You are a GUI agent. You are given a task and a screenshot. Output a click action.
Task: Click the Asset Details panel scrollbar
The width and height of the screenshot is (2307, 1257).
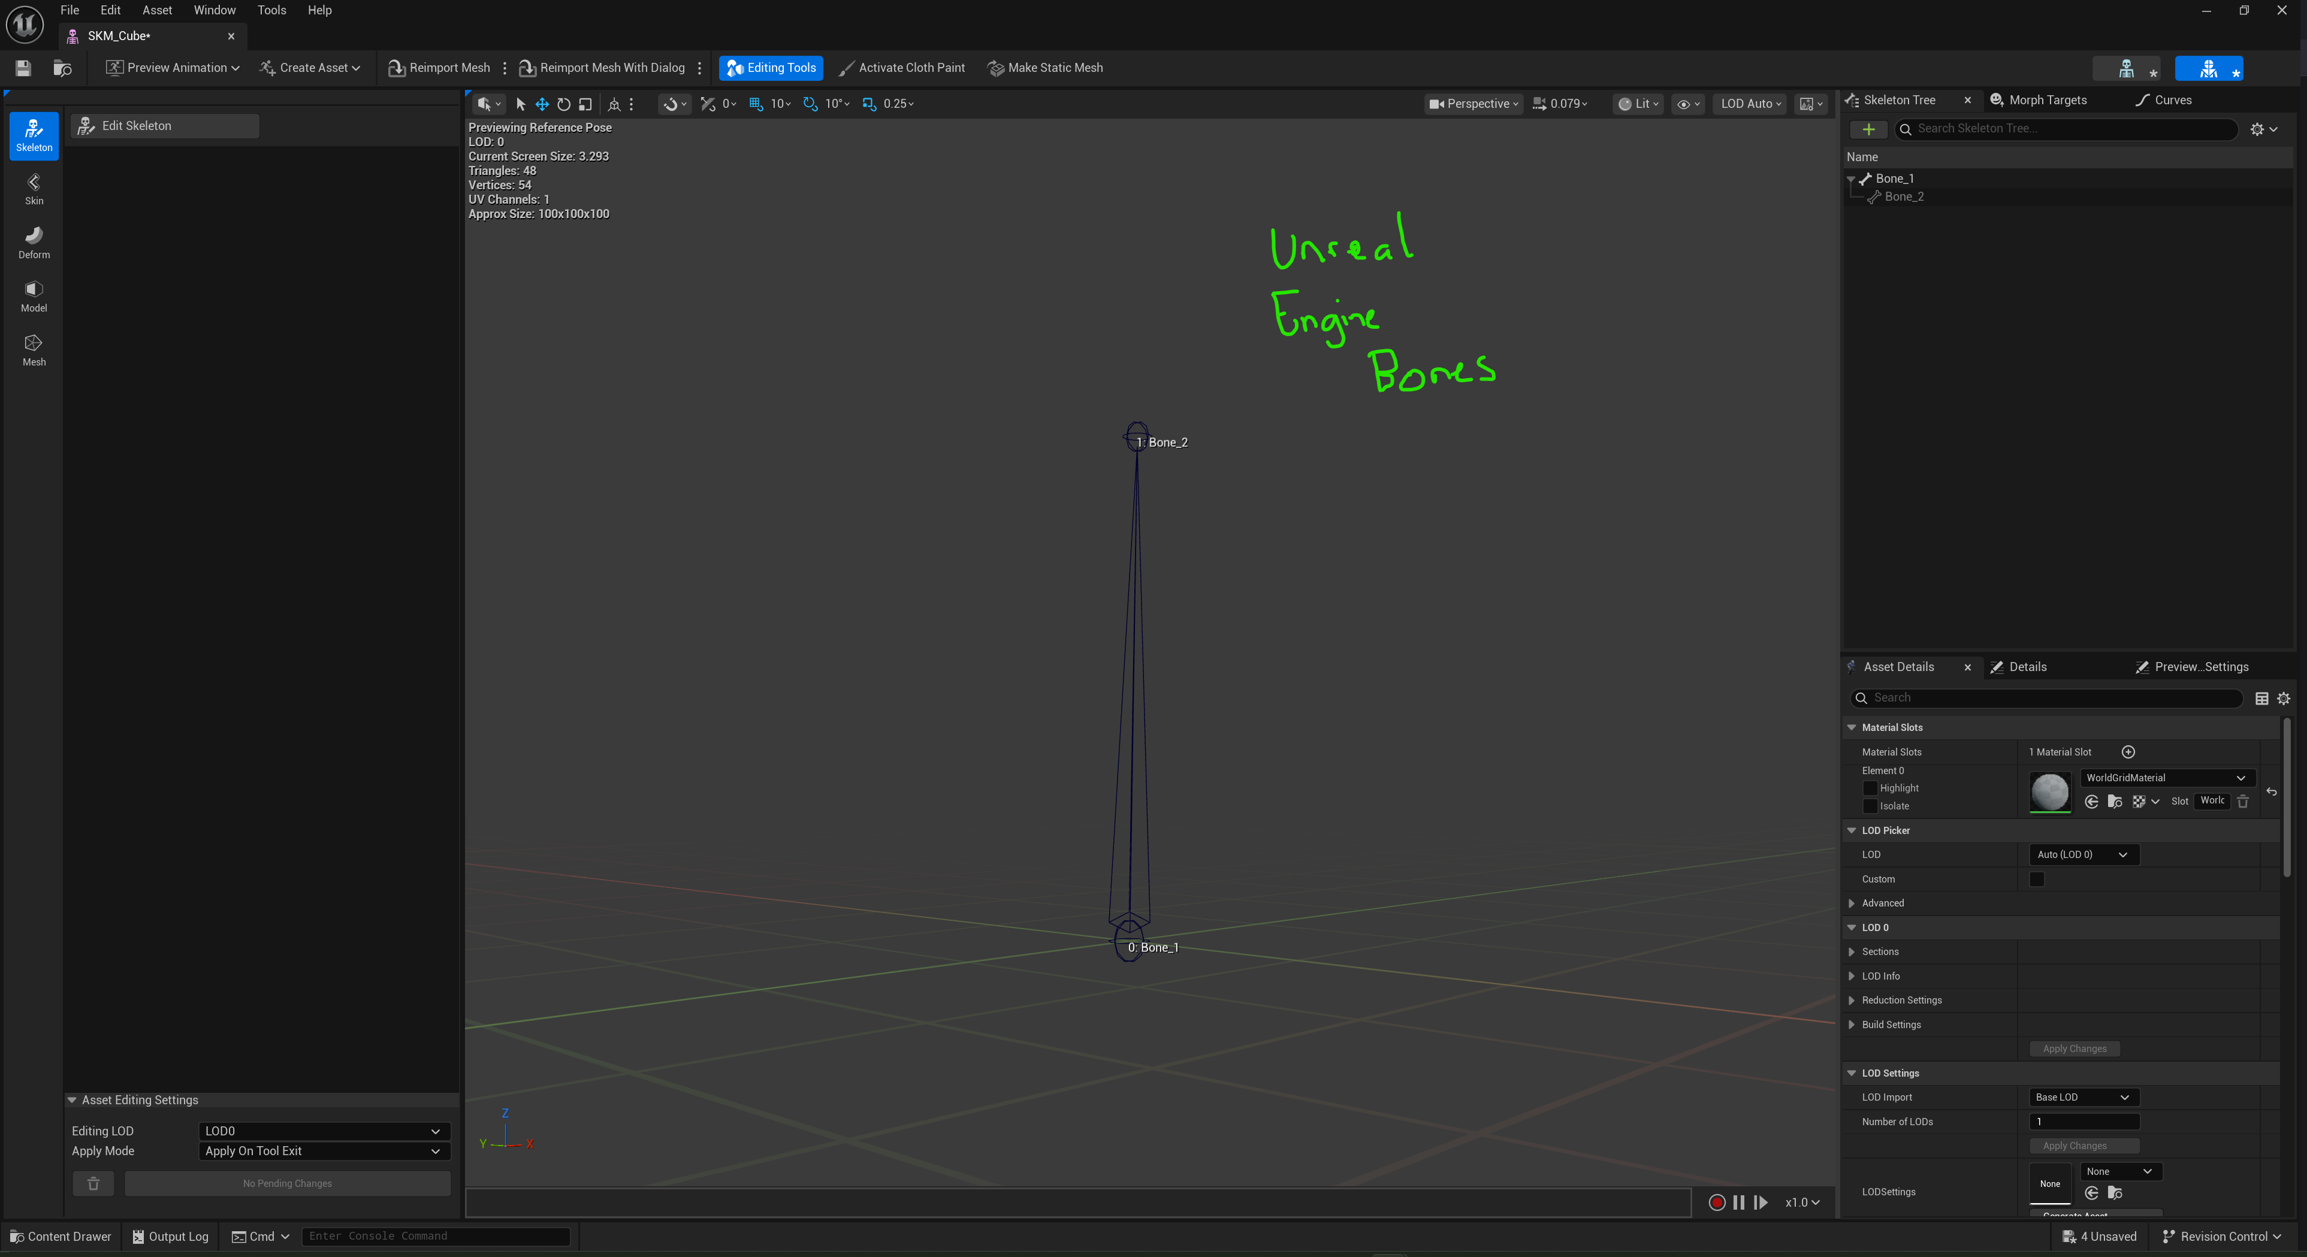tap(2285, 797)
